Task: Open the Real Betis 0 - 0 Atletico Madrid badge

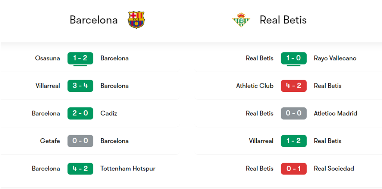Action: [x=294, y=113]
